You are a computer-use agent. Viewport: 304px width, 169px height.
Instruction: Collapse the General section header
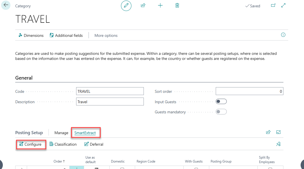coord(24,78)
